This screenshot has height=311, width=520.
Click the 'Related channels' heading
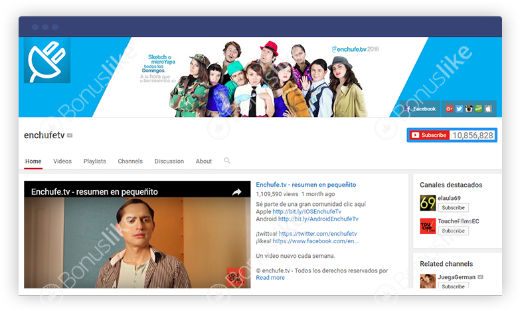pos(446,264)
